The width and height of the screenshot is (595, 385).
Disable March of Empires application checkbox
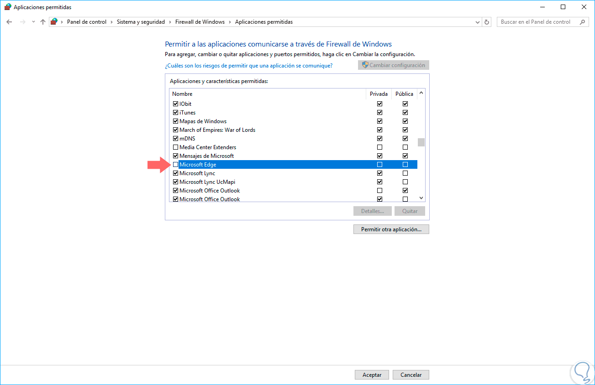point(176,130)
